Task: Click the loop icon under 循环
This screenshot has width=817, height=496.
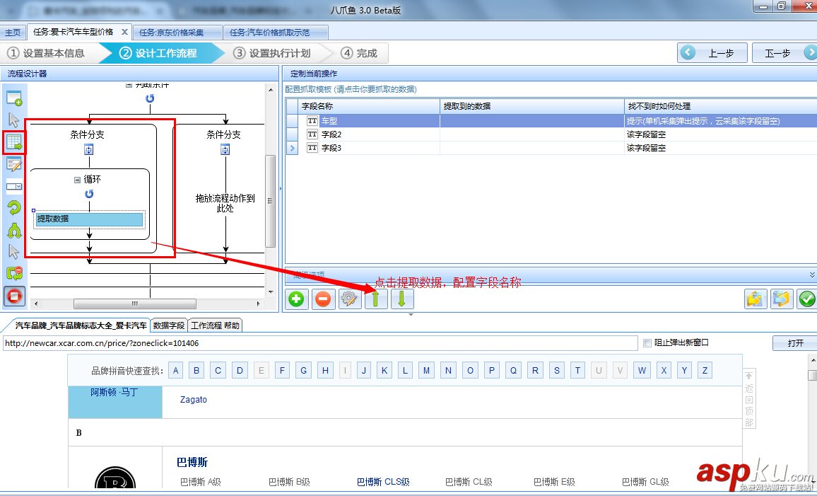Action: pyautogui.click(x=89, y=194)
